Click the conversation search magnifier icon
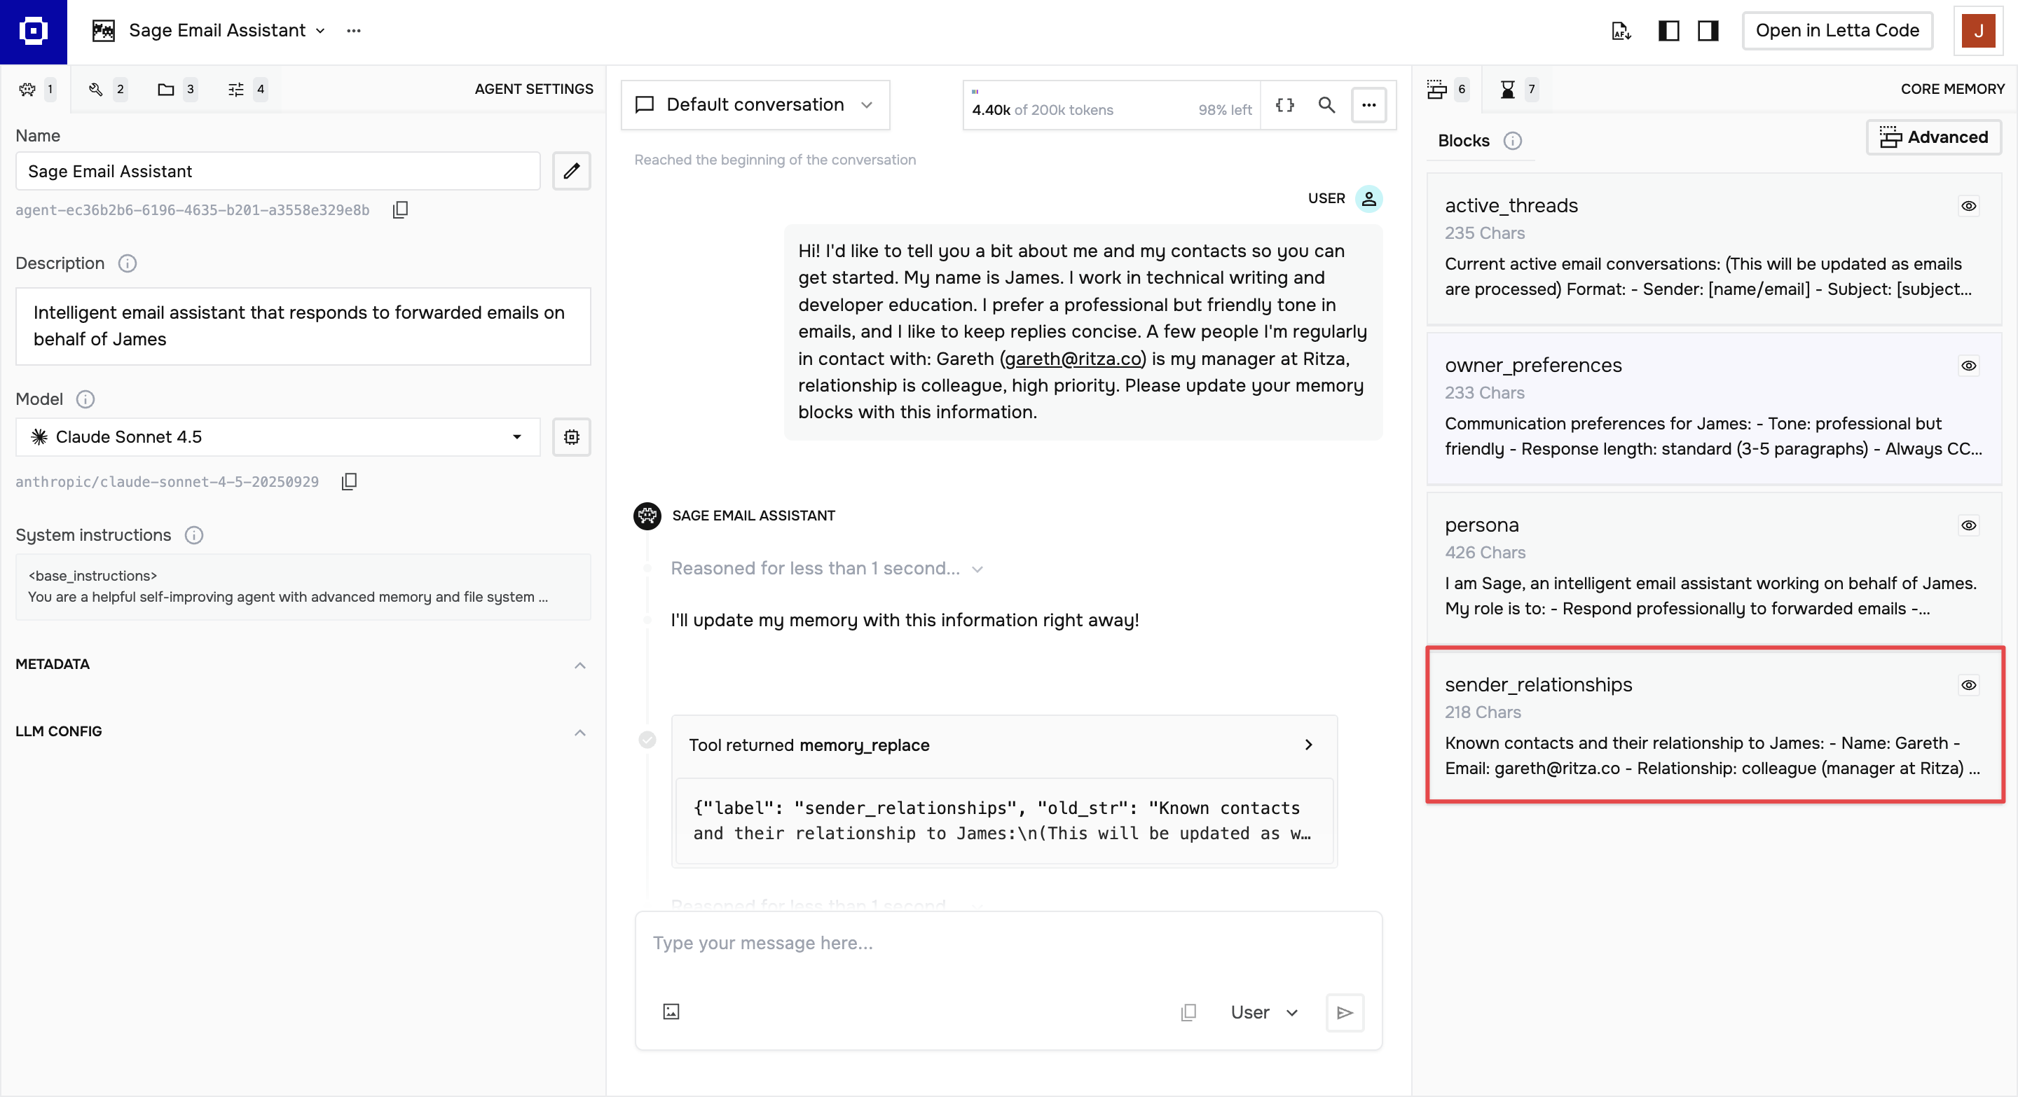Viewport: 2018px width, 1097px height. tap(1326, 105)
